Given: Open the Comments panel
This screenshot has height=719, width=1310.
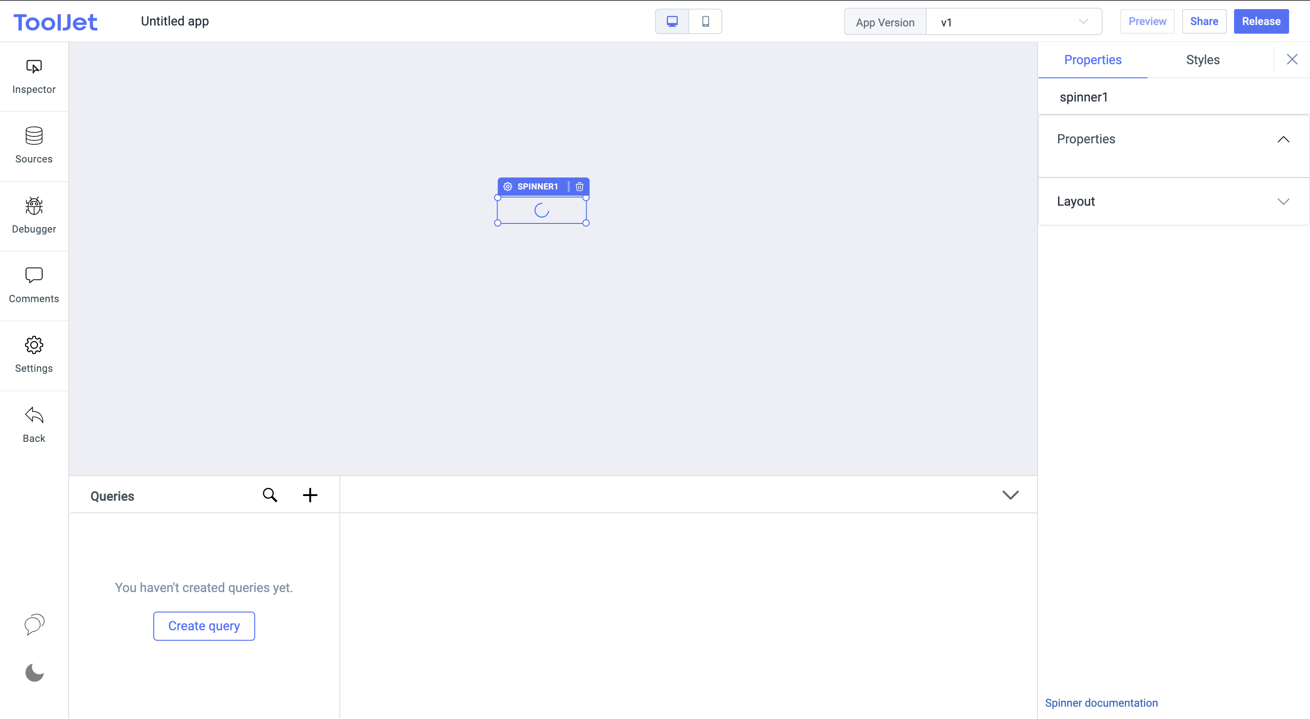Looking at the screenshot, I should [34, 284].
